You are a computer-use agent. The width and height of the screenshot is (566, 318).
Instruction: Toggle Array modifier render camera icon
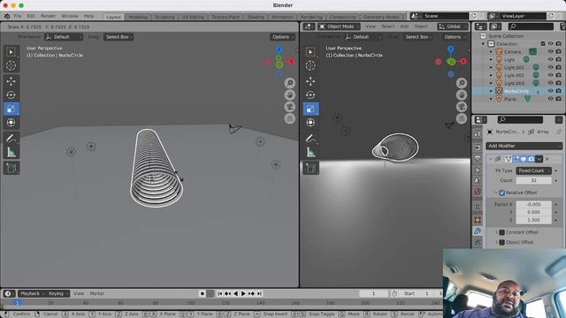pos(532,159)
